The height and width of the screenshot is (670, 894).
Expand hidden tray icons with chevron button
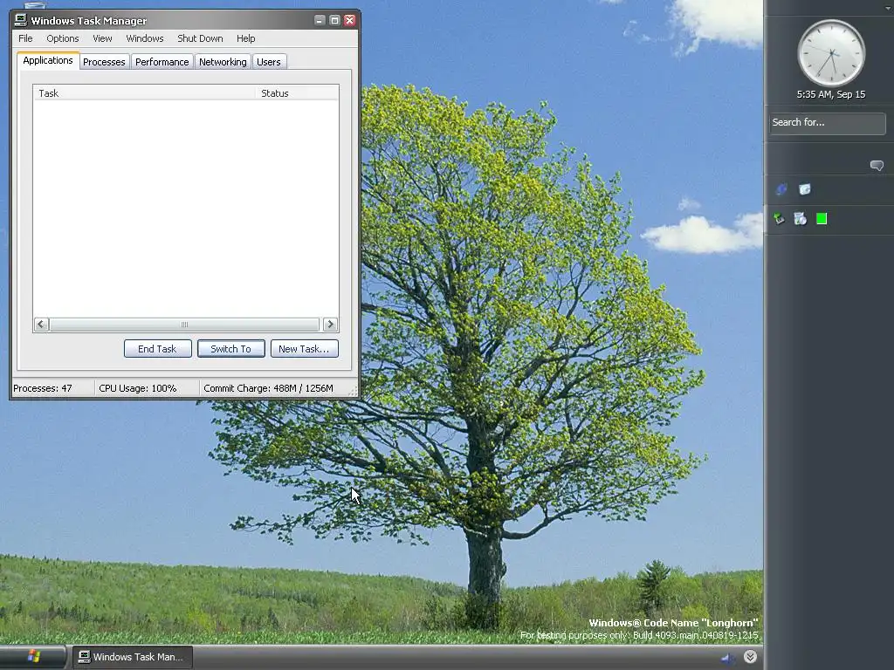[x=750, y=657]
